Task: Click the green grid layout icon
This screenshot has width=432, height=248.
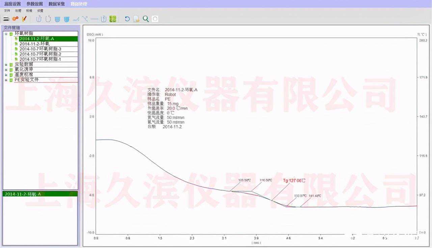Action: pyautogui.click(x=113, y=19)
